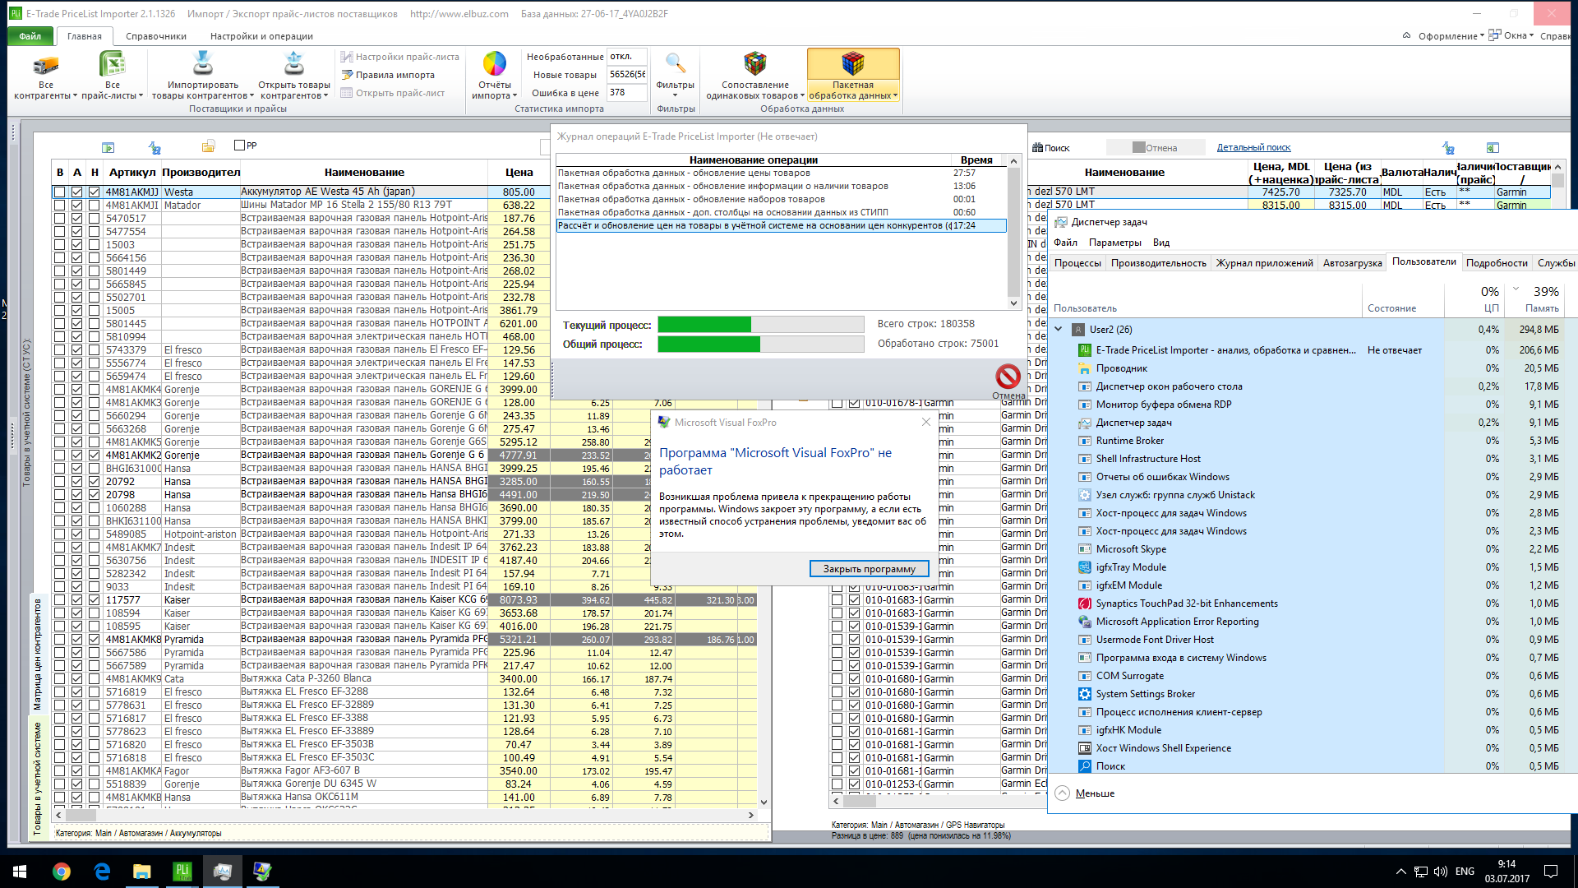Click the left table's horizontal scrollbar
This screenshot has width=1578, height=888.
pos(404,816)
